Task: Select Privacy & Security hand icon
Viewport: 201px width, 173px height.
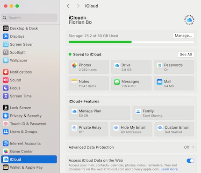Action: point(6,116)
